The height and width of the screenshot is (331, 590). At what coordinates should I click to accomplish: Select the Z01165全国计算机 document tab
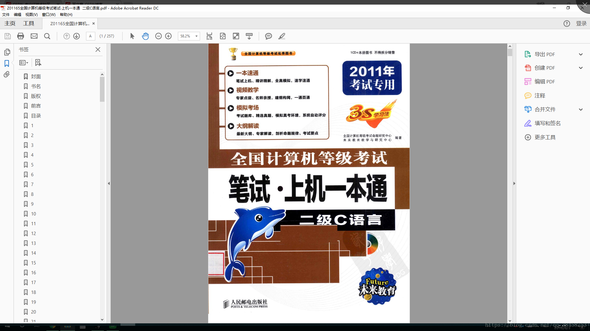pyautogui.click(x=70, y=24)
